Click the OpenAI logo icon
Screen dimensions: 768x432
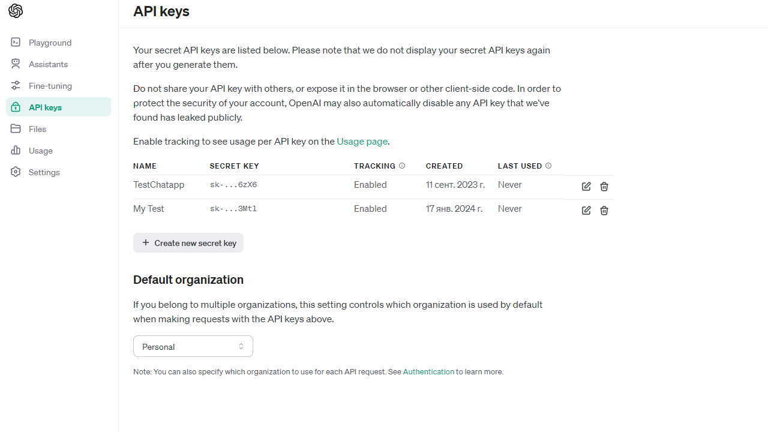[16, 11]
